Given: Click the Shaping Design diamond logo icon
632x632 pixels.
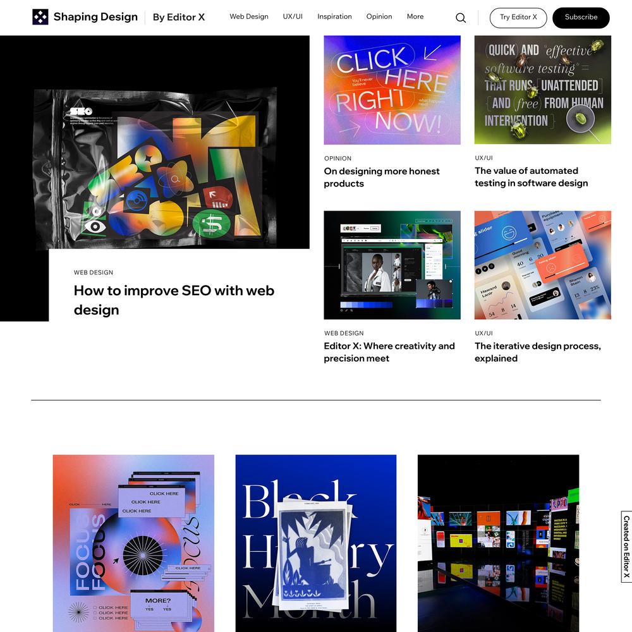Looking at the screenshot, I should coord(40,17).
